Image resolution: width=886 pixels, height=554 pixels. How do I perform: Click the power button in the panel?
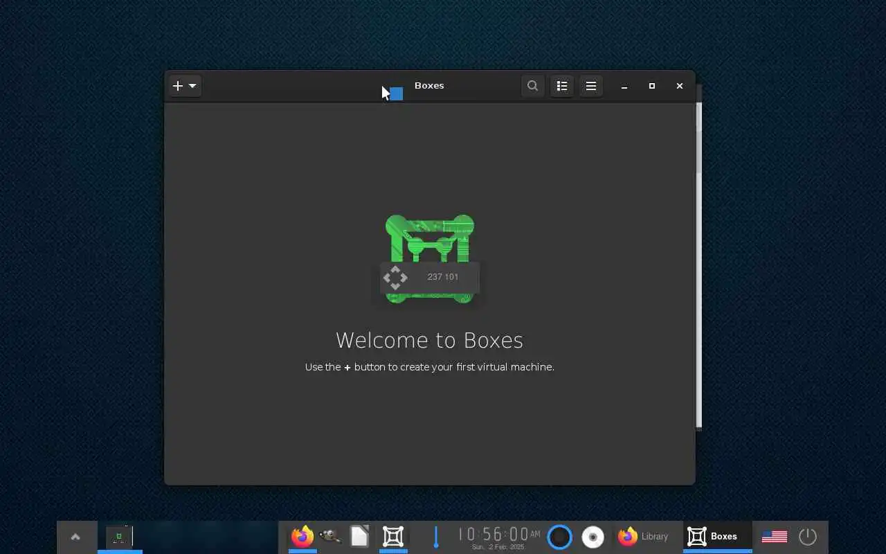tap(808, 537)
